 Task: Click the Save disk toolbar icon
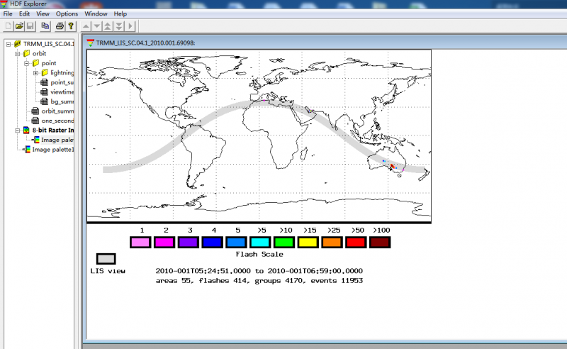30,26
